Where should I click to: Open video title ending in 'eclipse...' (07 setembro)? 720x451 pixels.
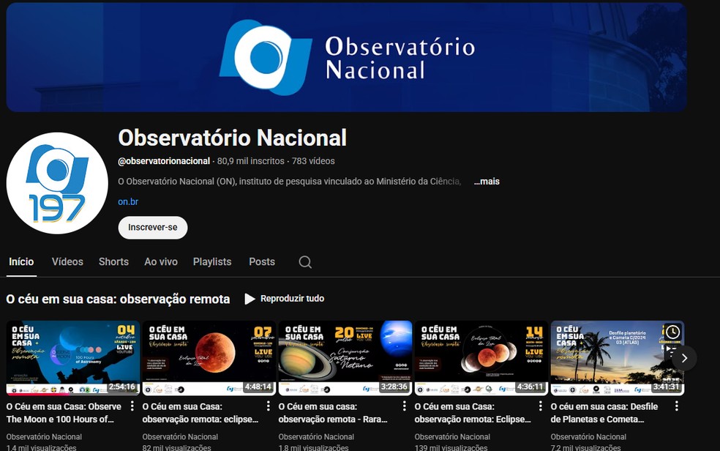pos(200,413)
